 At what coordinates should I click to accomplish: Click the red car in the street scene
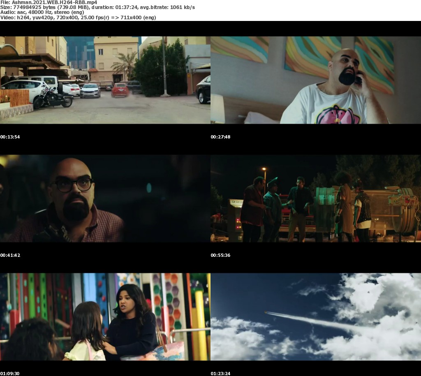[120, 90]
